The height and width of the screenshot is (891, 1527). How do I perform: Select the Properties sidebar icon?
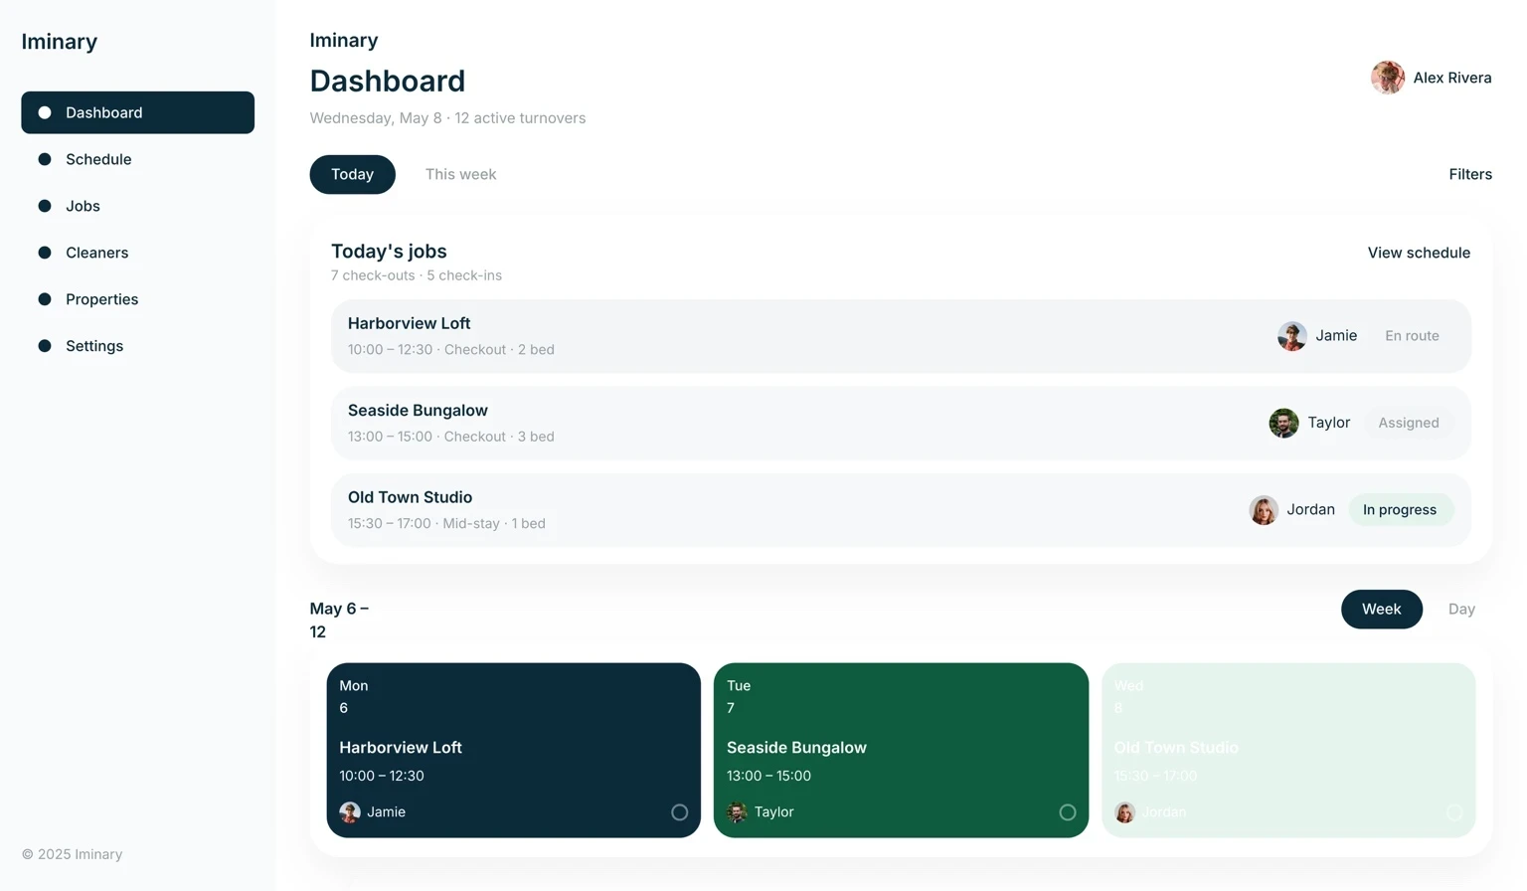point(44,299)
